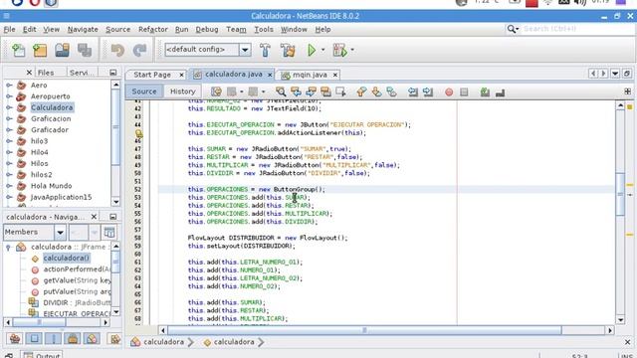Click the editor vertical scrollbar thumb
637x358 pixels.
point(620,194)
